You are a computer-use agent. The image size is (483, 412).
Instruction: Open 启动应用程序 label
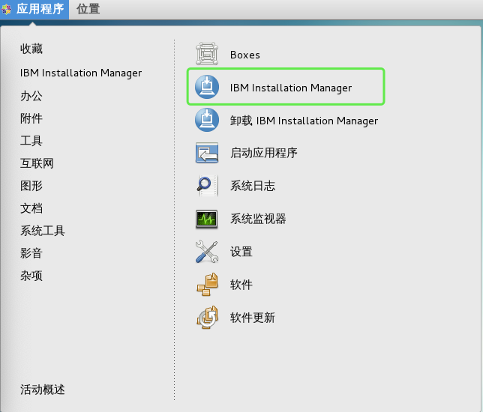(264, 153)
